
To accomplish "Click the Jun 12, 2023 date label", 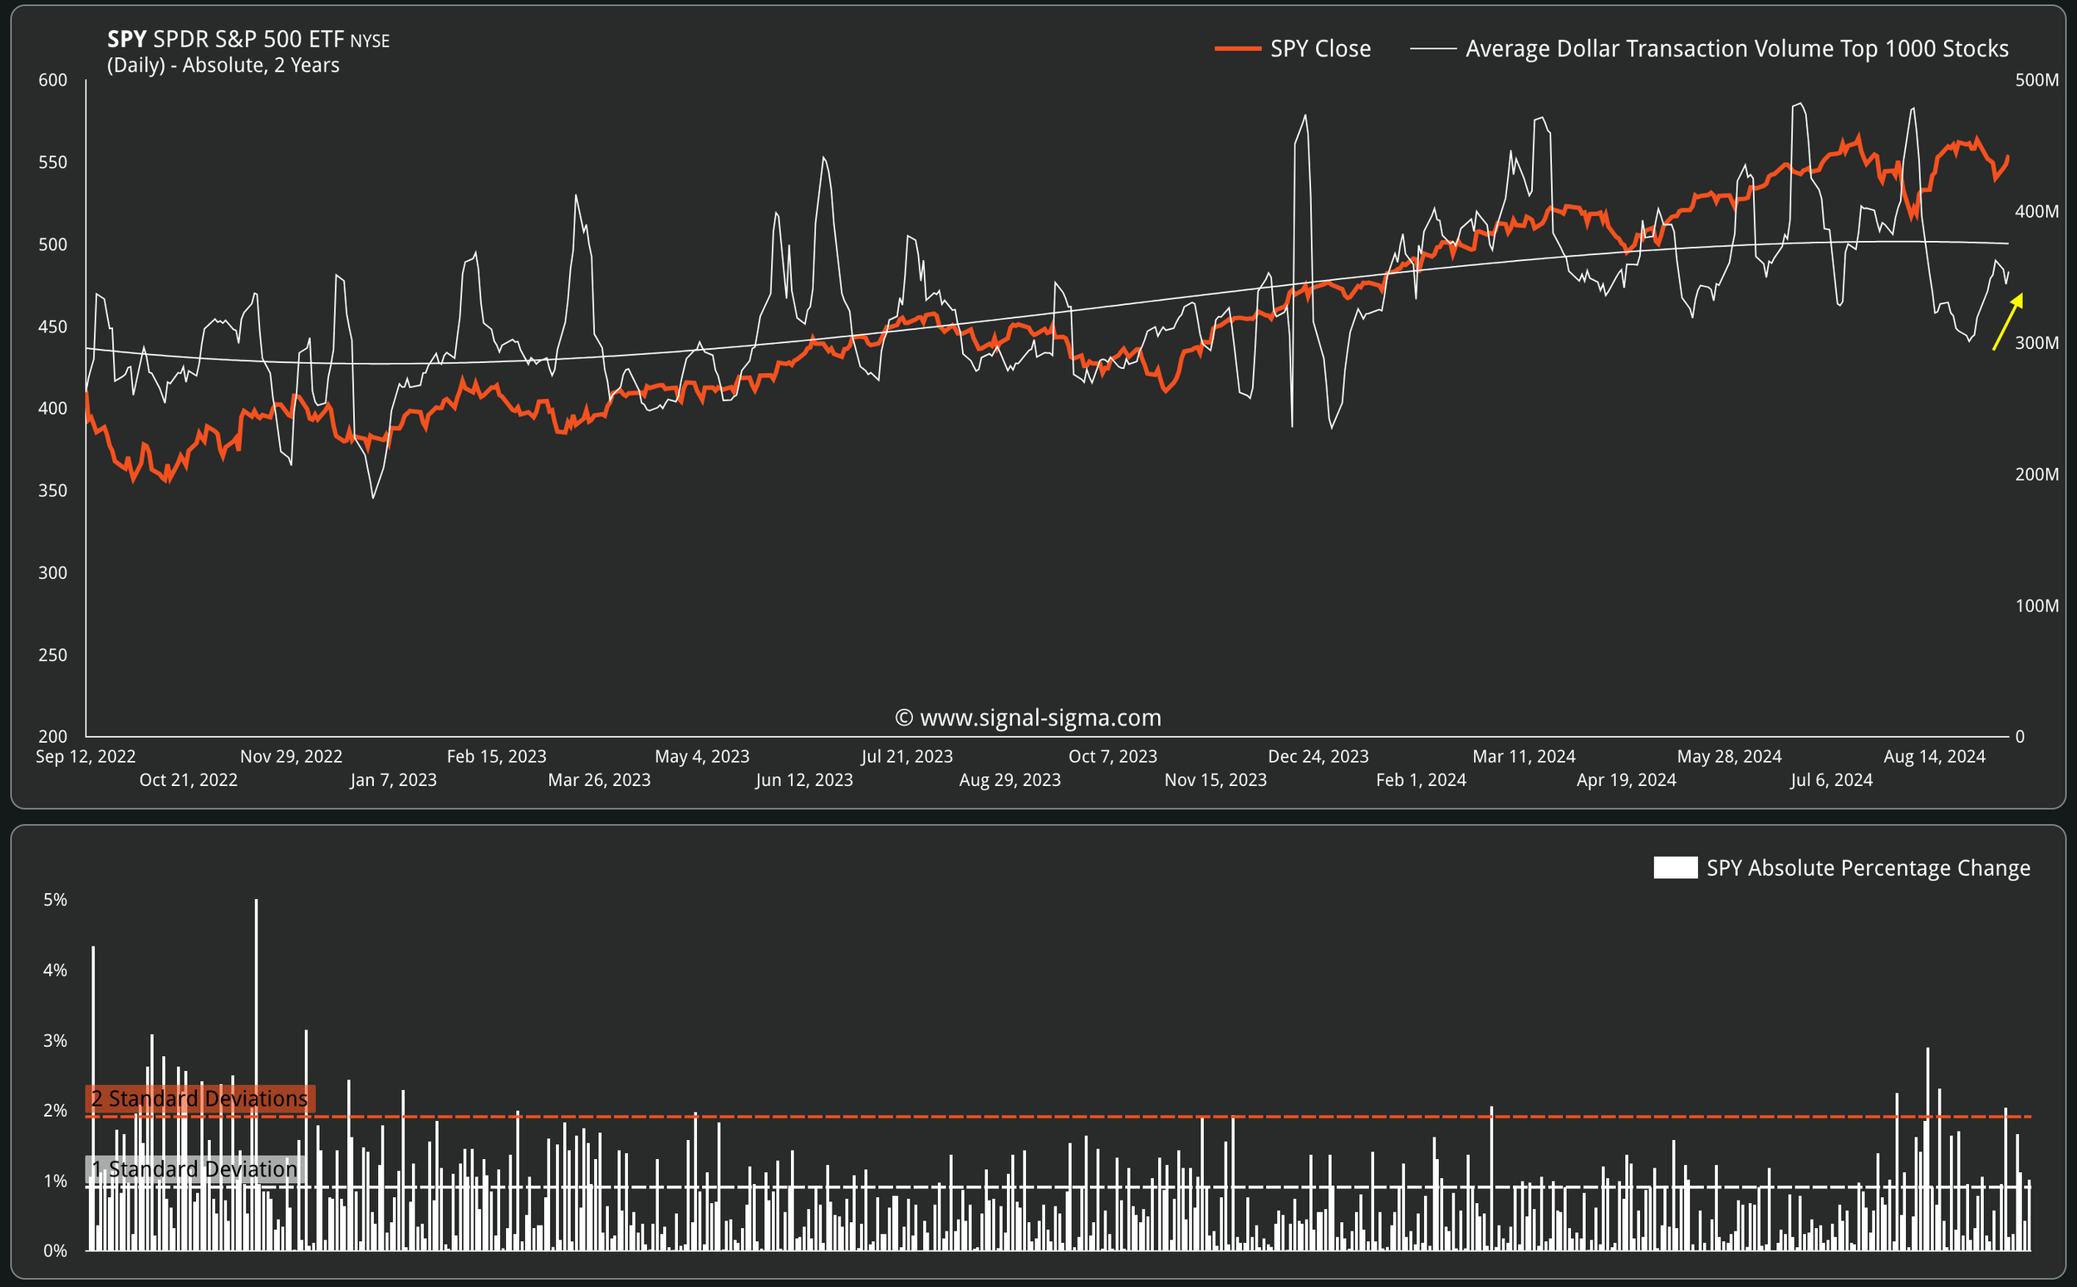I will click(804, 779).
